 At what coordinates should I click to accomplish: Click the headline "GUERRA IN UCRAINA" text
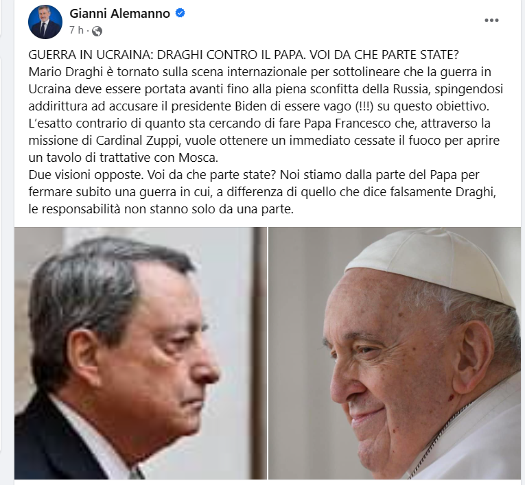(90, 55)
